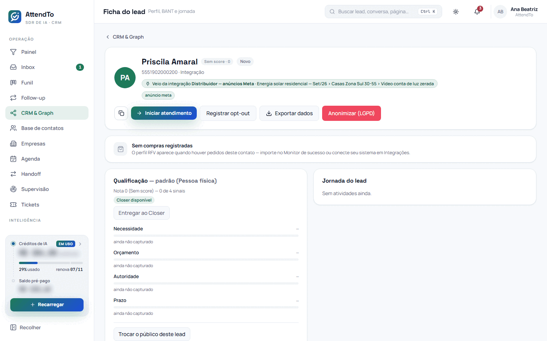
Task: Open the Funil icon in sidebar
Action: click(x=13, y=83)
